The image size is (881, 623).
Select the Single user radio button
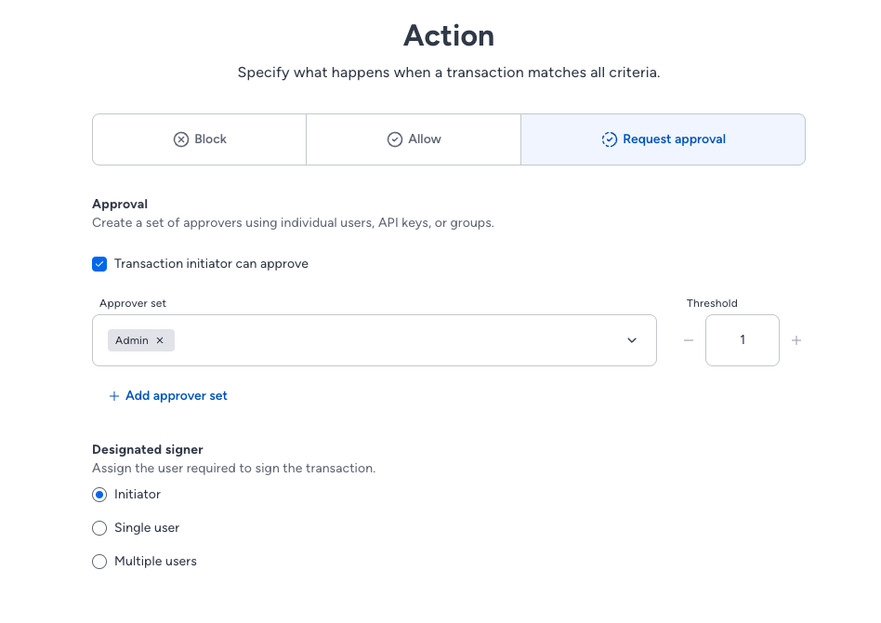click(99, 528)
